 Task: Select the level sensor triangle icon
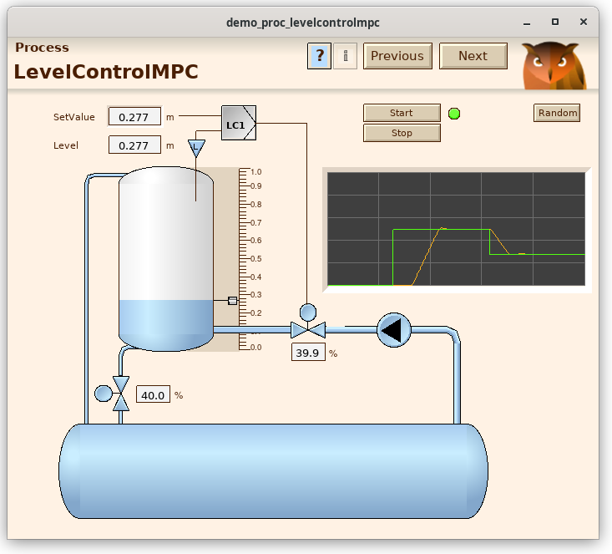pyautogui.click(x=196, y=148)
